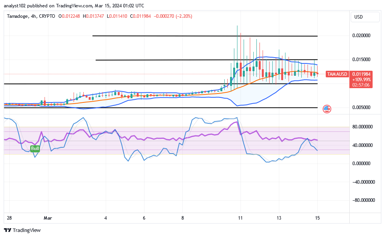
Task: Click the date label 28 on time axis
Action: [x=9, y=218]
